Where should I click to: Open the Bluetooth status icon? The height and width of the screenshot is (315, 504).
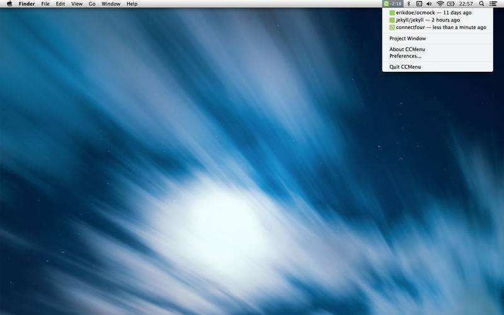(409, 4)
